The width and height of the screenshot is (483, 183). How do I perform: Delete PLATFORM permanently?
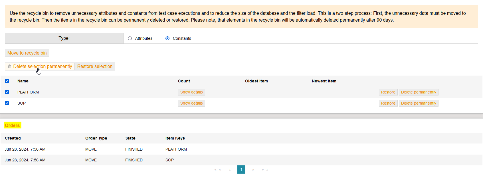pyautogui.click(x=418, y=92)
